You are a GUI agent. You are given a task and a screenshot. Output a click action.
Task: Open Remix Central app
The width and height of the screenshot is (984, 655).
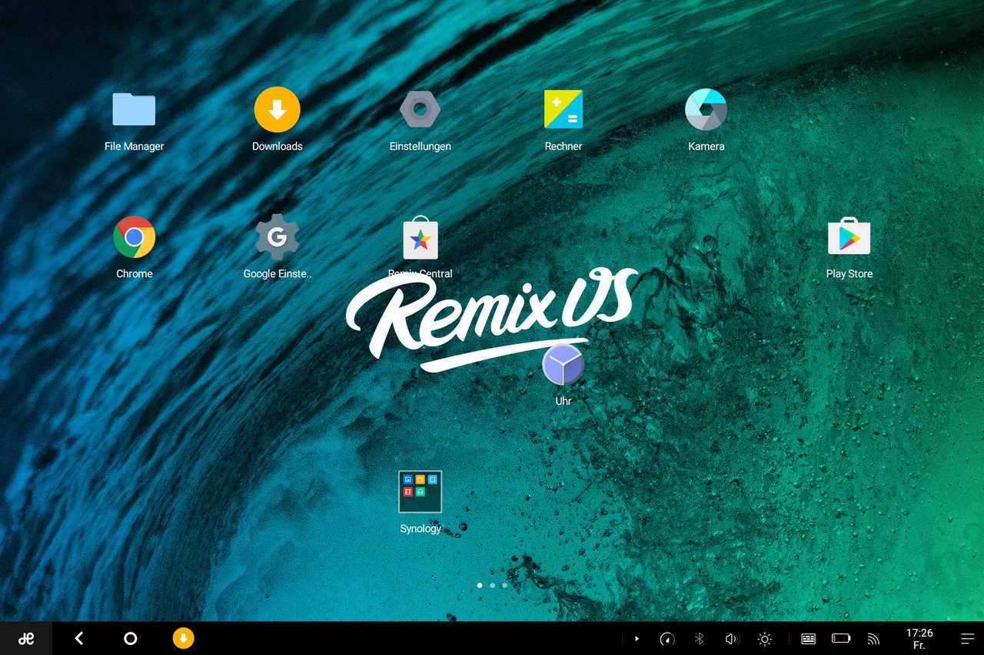tap(420, 238)
